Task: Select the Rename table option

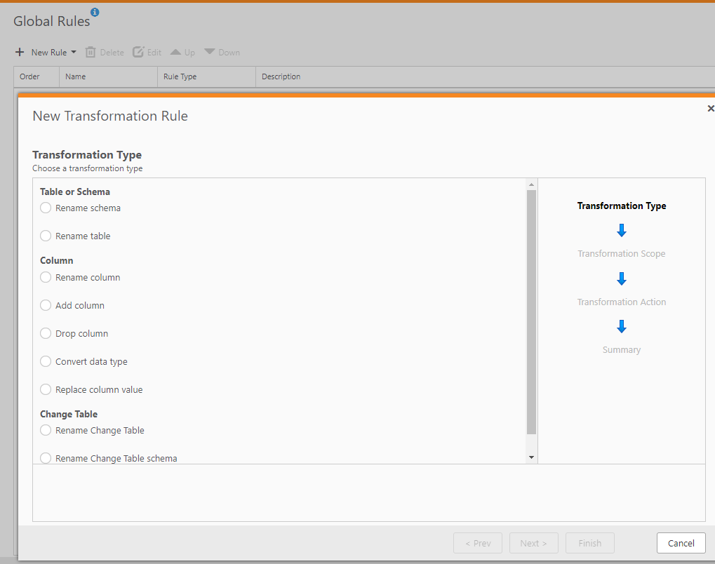Action: [x=46, y=236]
